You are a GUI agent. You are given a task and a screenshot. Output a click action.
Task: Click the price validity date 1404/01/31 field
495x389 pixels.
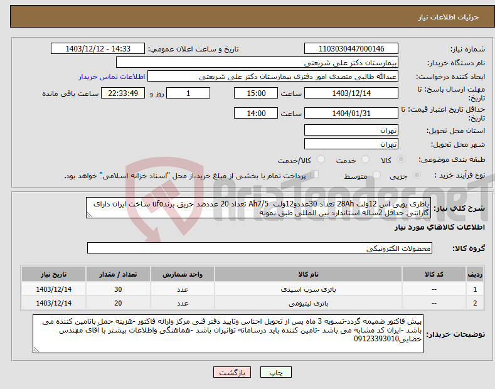(351, 113)
